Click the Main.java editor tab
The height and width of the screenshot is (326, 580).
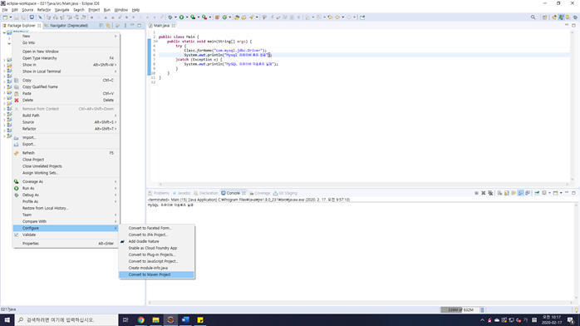(x=162, y=26)
